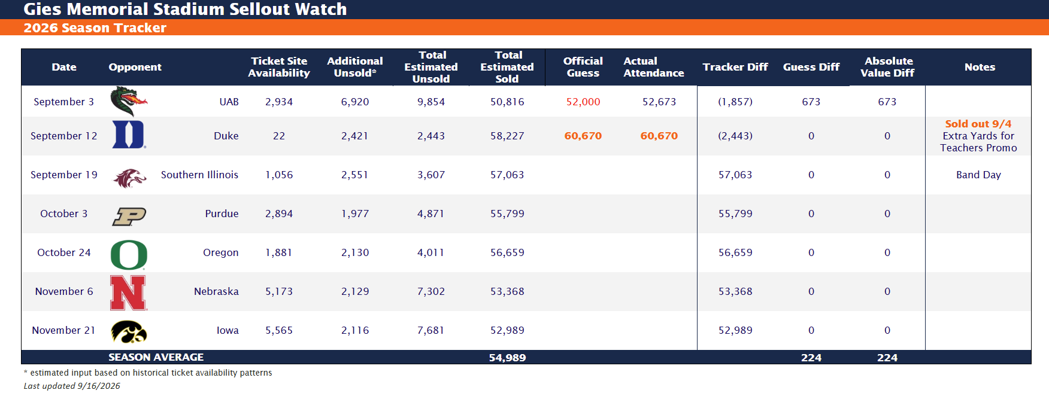1049x393 pixels.
Task: Select the Tracker Diff header
Action: (x=735, y=67)
